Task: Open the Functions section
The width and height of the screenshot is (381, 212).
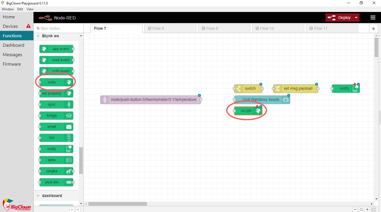Action: pyautogui.click(x=17, y=36)
